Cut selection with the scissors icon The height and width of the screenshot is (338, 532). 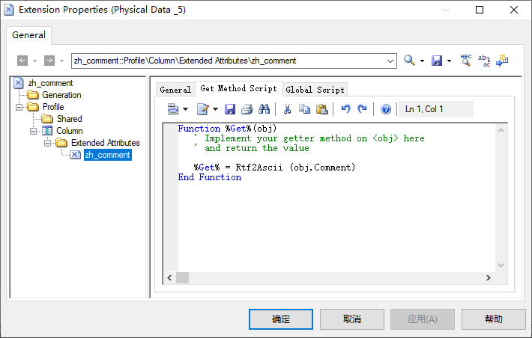[x=288, y=109]
